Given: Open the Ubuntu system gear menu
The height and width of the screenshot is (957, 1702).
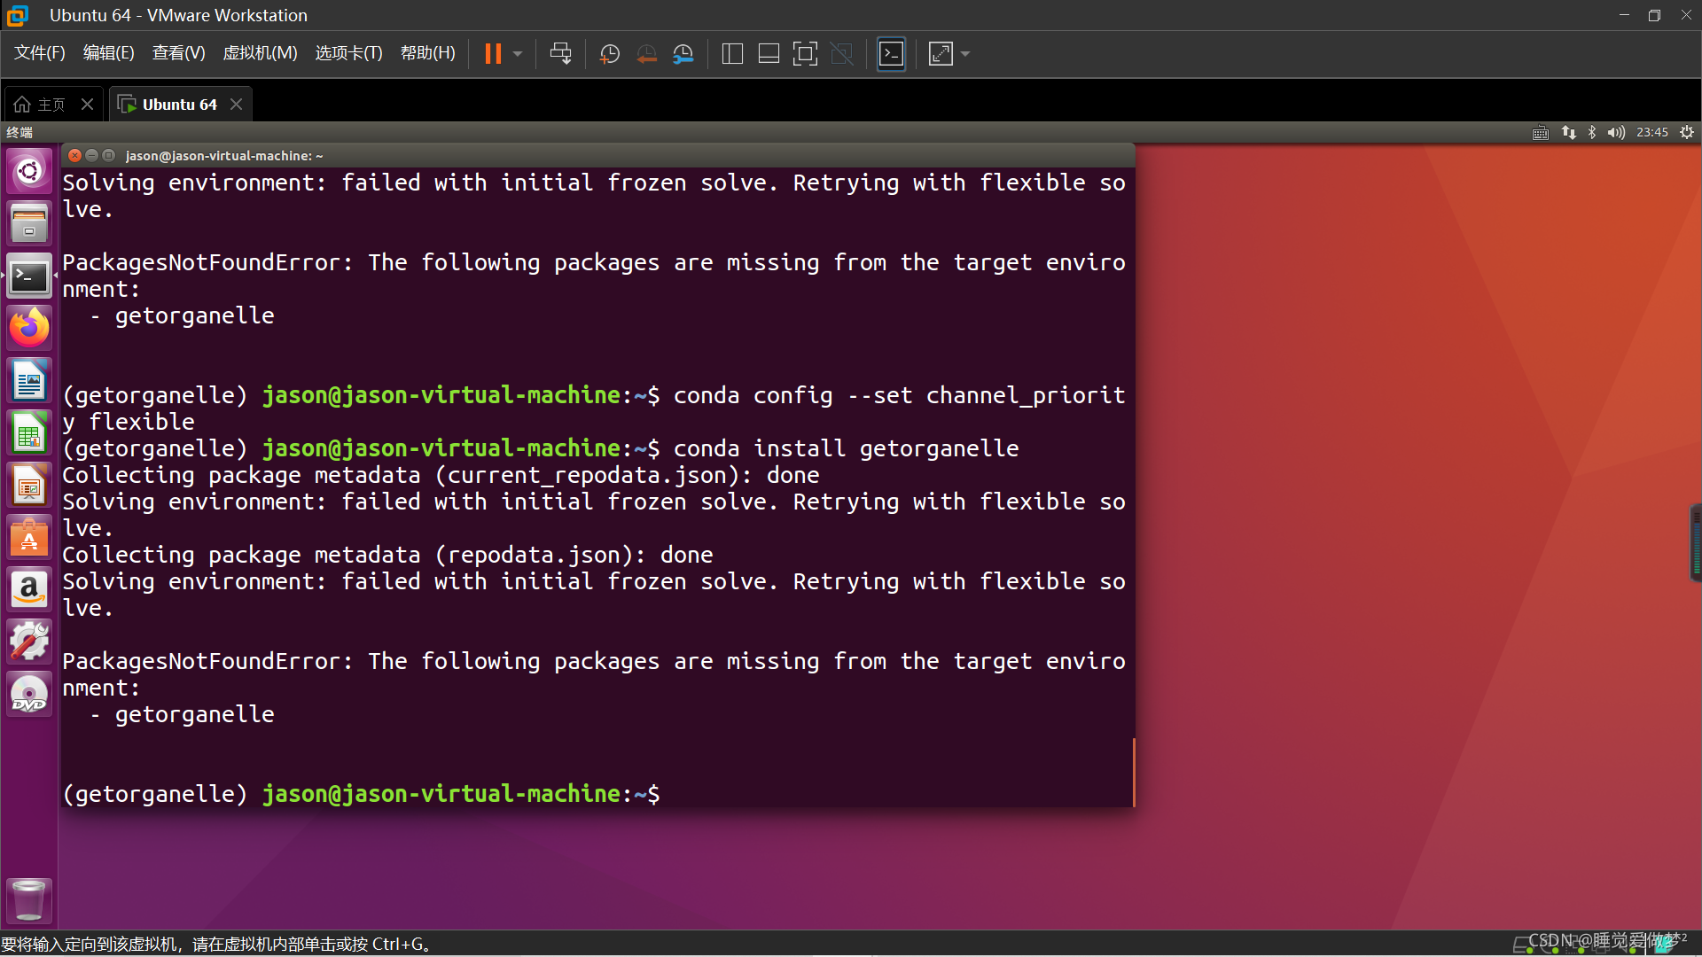Looking at the screenshot, I should (1687, 132).
